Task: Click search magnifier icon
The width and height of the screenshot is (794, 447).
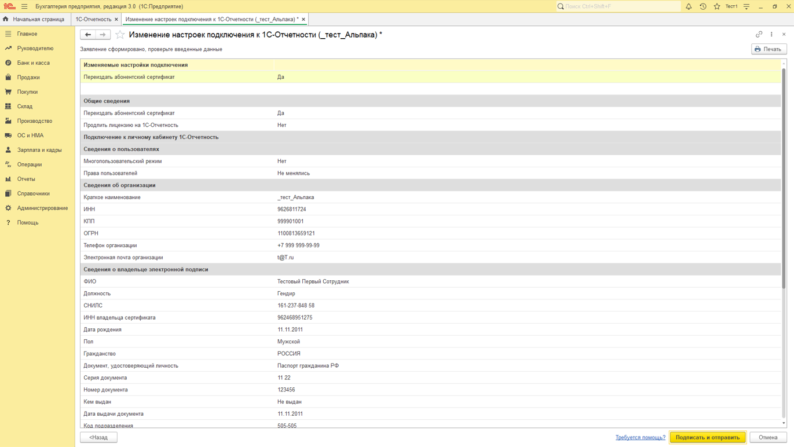Action: coord(561,6)
